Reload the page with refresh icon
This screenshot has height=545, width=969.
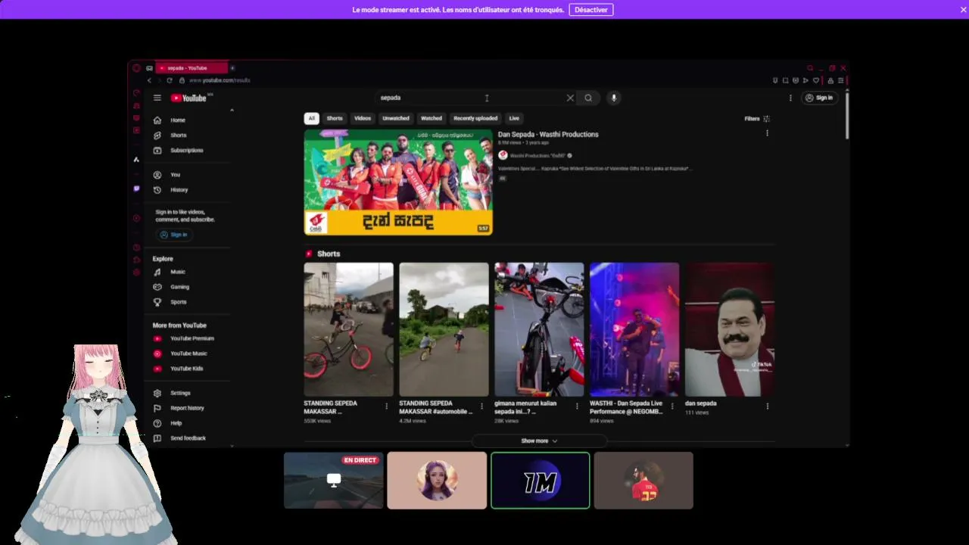click(x=170, y=80)
